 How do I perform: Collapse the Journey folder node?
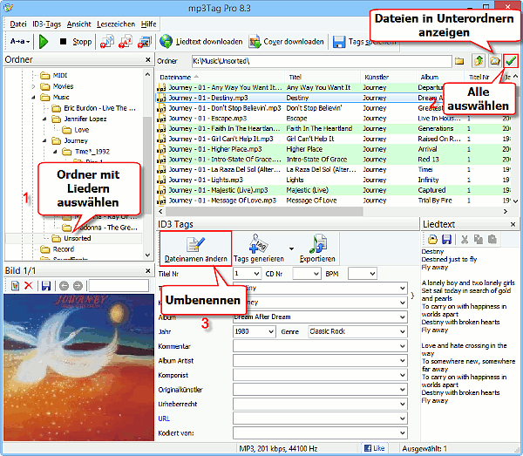[x=44, y=140]
